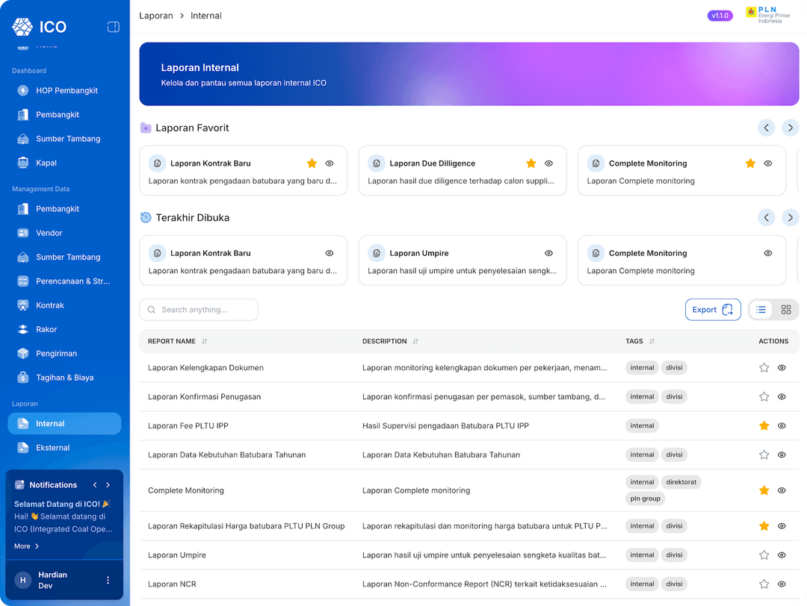This screenshot has height=606, width=807.
Task: Switch to grid view layout
Action: pos(785,310)
